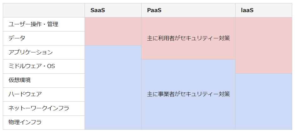Screen dimensions: 295x132
Task: Click the pink SaaS user-responsibility cell
Action: (113, 31)
